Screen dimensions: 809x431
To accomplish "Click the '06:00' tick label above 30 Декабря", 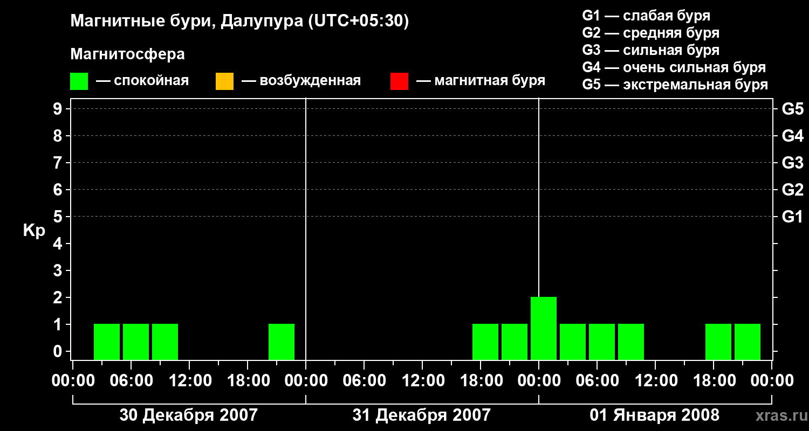I will (131, 380).
